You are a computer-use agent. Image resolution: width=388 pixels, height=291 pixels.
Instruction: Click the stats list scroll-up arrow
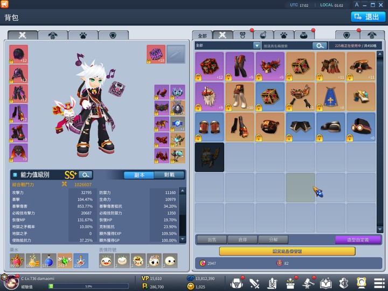pyautogui.click(x=183, y=191)
